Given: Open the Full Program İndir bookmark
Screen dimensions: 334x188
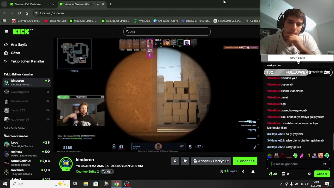Looking at the screenshot, I should [26, 21].
